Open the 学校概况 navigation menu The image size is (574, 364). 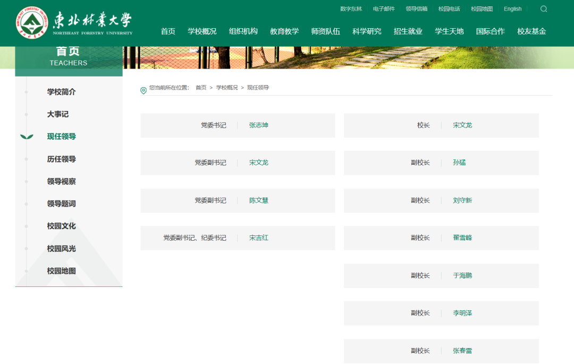[x=202, y=31]
